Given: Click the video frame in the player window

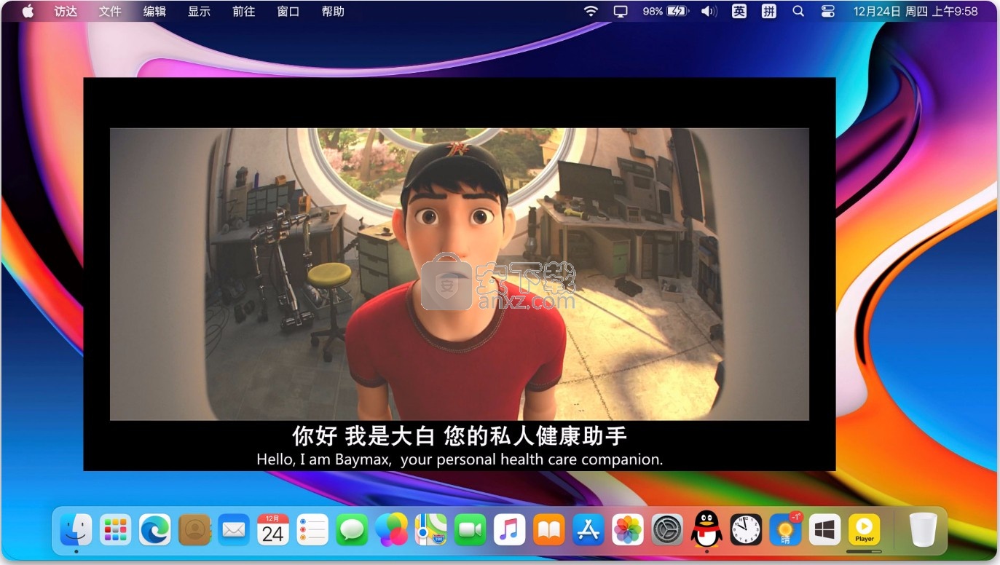Looking at the screenshot, I should [x=459, y=274].
